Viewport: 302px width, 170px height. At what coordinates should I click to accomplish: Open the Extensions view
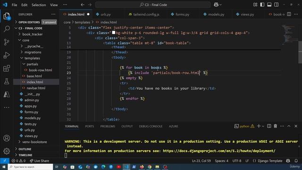coord(7,68)
